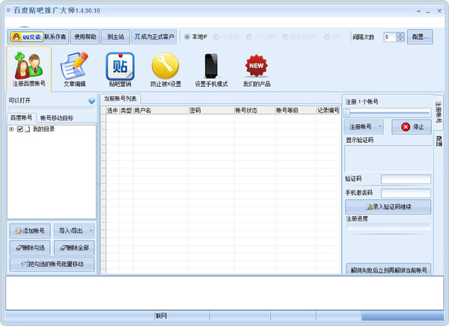Click the 显示验证码 captcha display area

coord(388,159)
